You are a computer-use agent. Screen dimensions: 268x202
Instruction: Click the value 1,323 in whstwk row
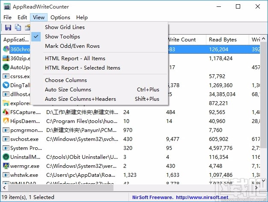coord(130,175)
